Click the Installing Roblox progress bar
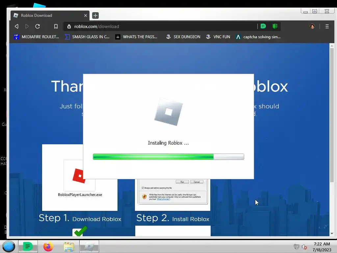337x253 pixels. [x=168, y=156]
